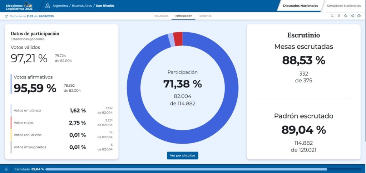Expand the plus icon beside Escrutado
Viewport: 366px width, 173px height.
6,169
